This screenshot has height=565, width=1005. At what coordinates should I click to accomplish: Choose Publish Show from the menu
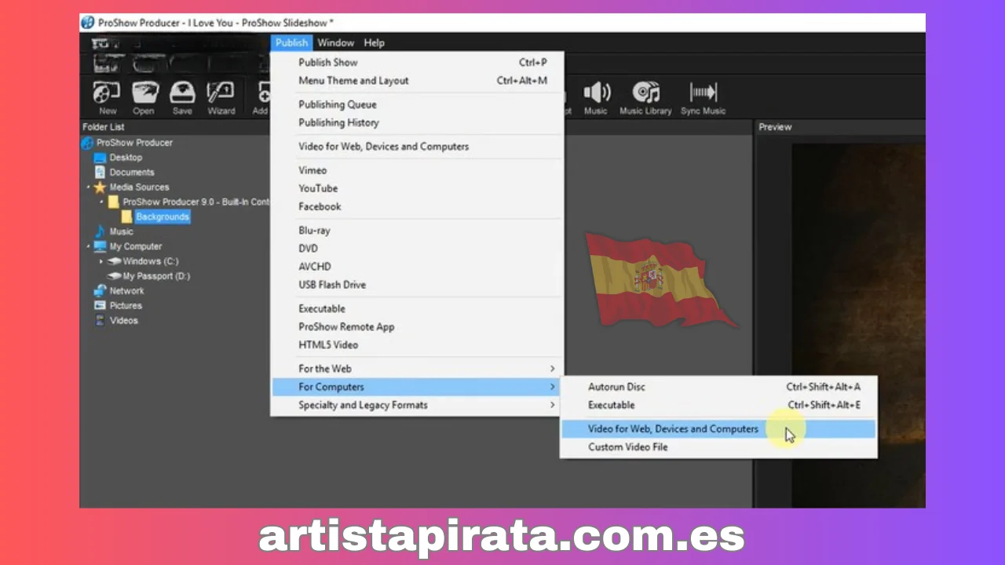pos(417,63)
